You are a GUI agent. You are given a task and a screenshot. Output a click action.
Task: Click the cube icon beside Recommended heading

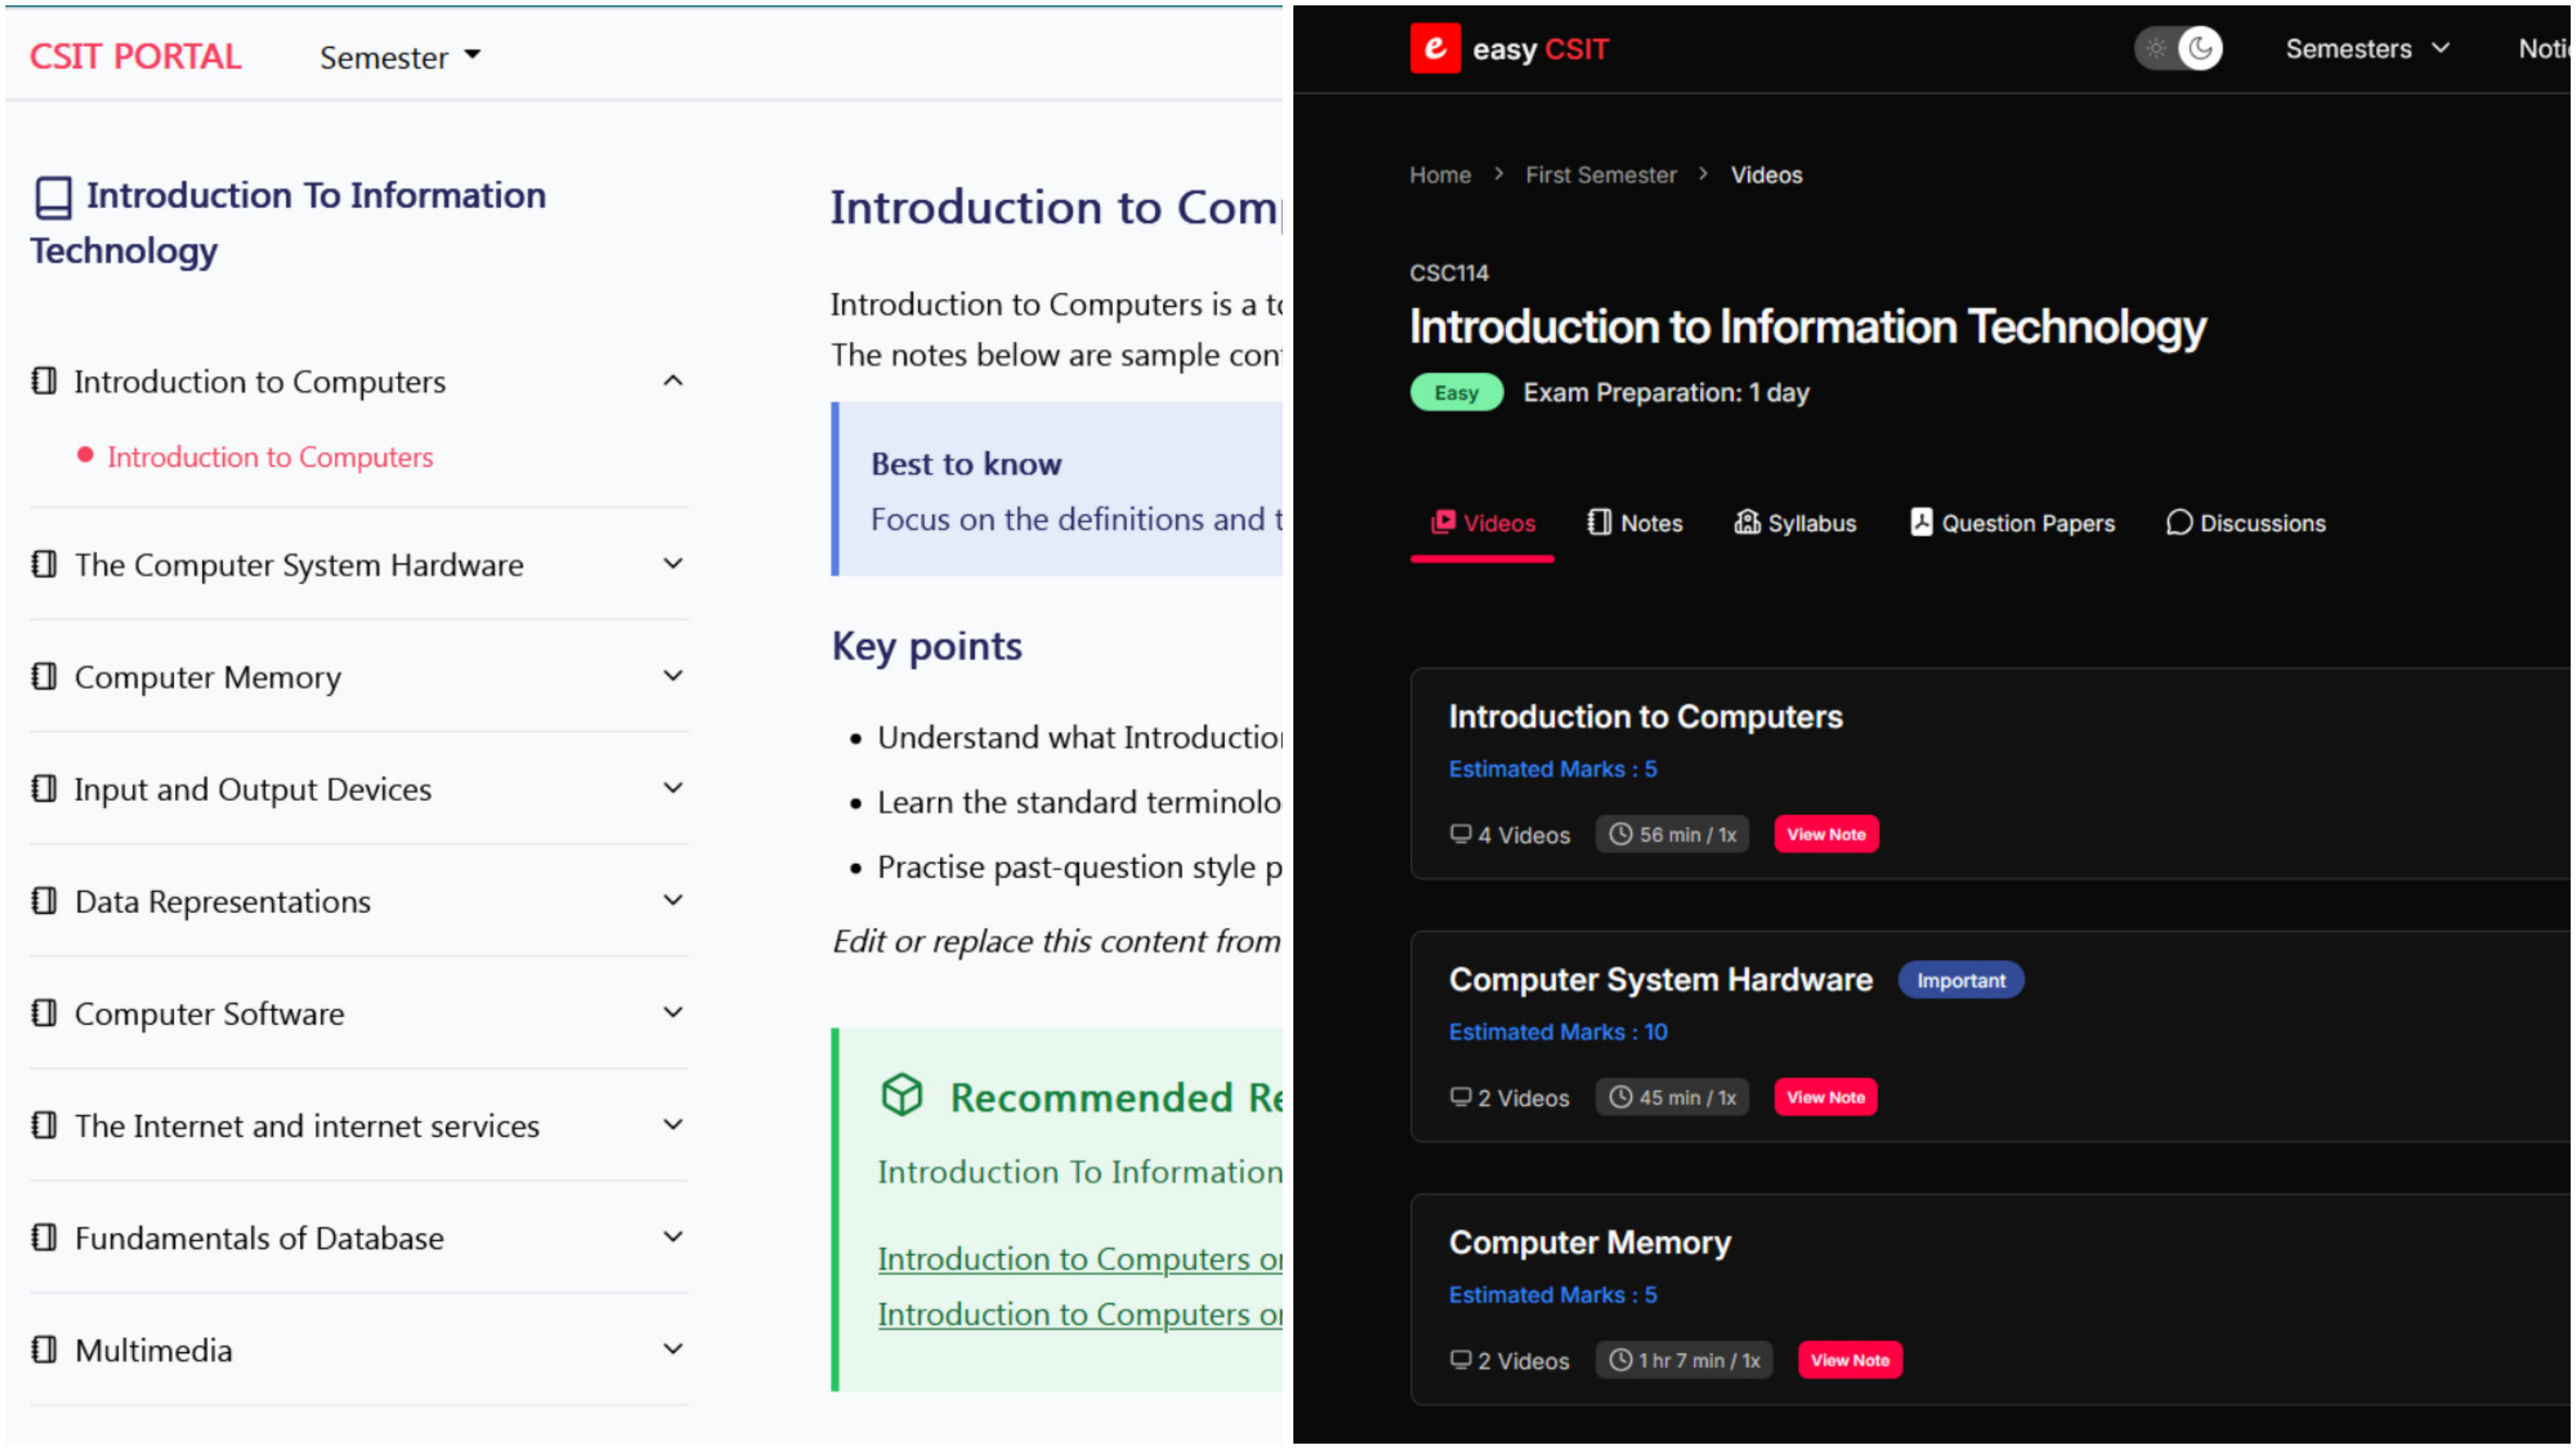click(x=902, y=1095)
